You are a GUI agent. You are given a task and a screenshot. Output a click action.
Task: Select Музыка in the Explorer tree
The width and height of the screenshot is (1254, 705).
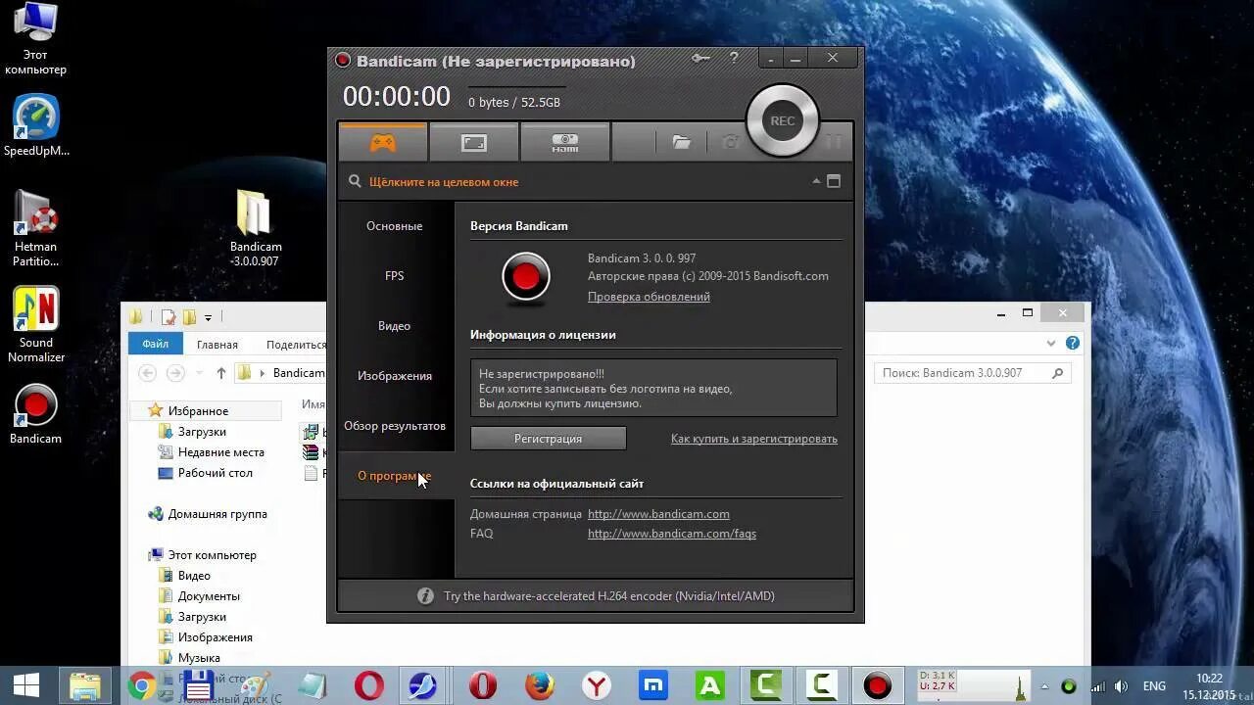pyautogui.click(x=199, y=658)
